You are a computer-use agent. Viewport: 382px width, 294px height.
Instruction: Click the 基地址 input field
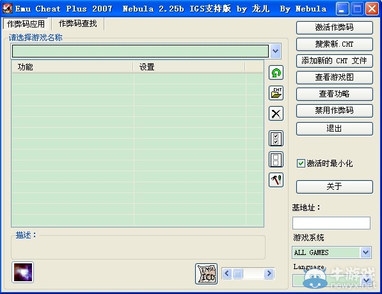331,222
